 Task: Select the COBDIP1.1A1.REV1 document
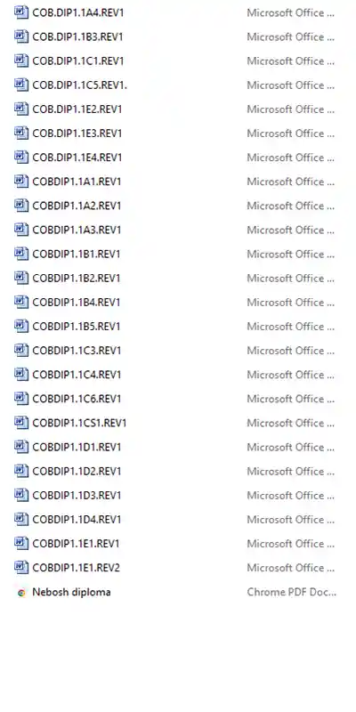[x=77, y=182]
